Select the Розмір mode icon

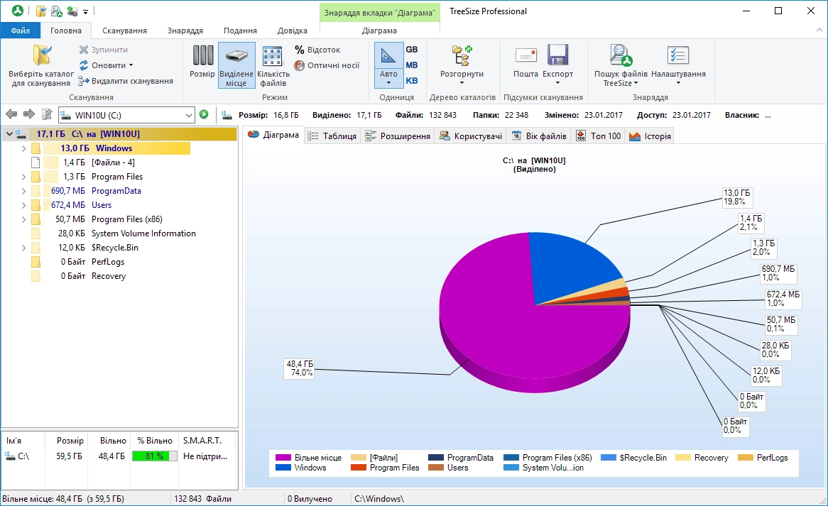click(203, 56)
